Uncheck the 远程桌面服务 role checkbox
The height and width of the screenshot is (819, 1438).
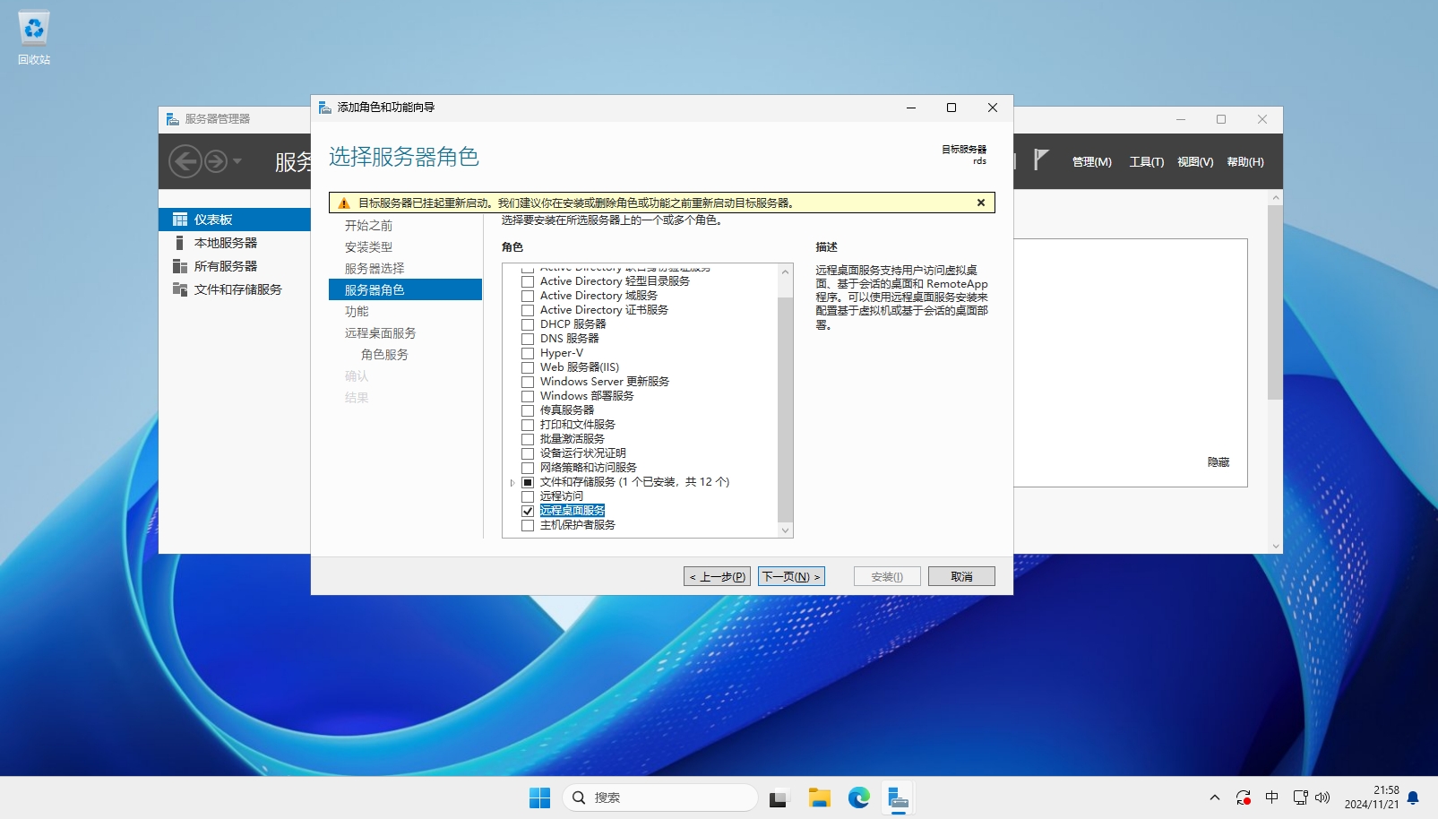pyautogui.click(x=528, y=511)
